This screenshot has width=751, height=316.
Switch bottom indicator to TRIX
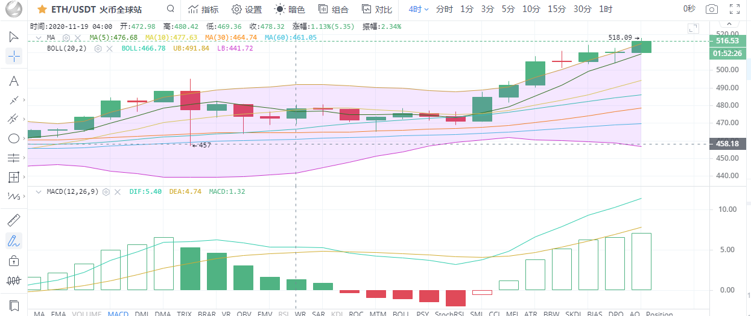(185, 314)
